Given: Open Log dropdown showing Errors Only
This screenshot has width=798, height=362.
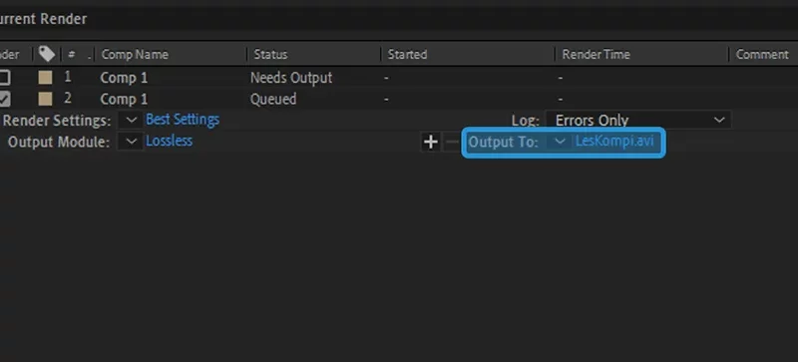Looking at the screenshot, I should coord(638,120).
